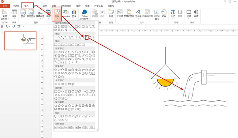Insert a SmartArt graphic
The height and width of the screenshot is (138, 238).
pyautogui.click(x=66, y=13)
